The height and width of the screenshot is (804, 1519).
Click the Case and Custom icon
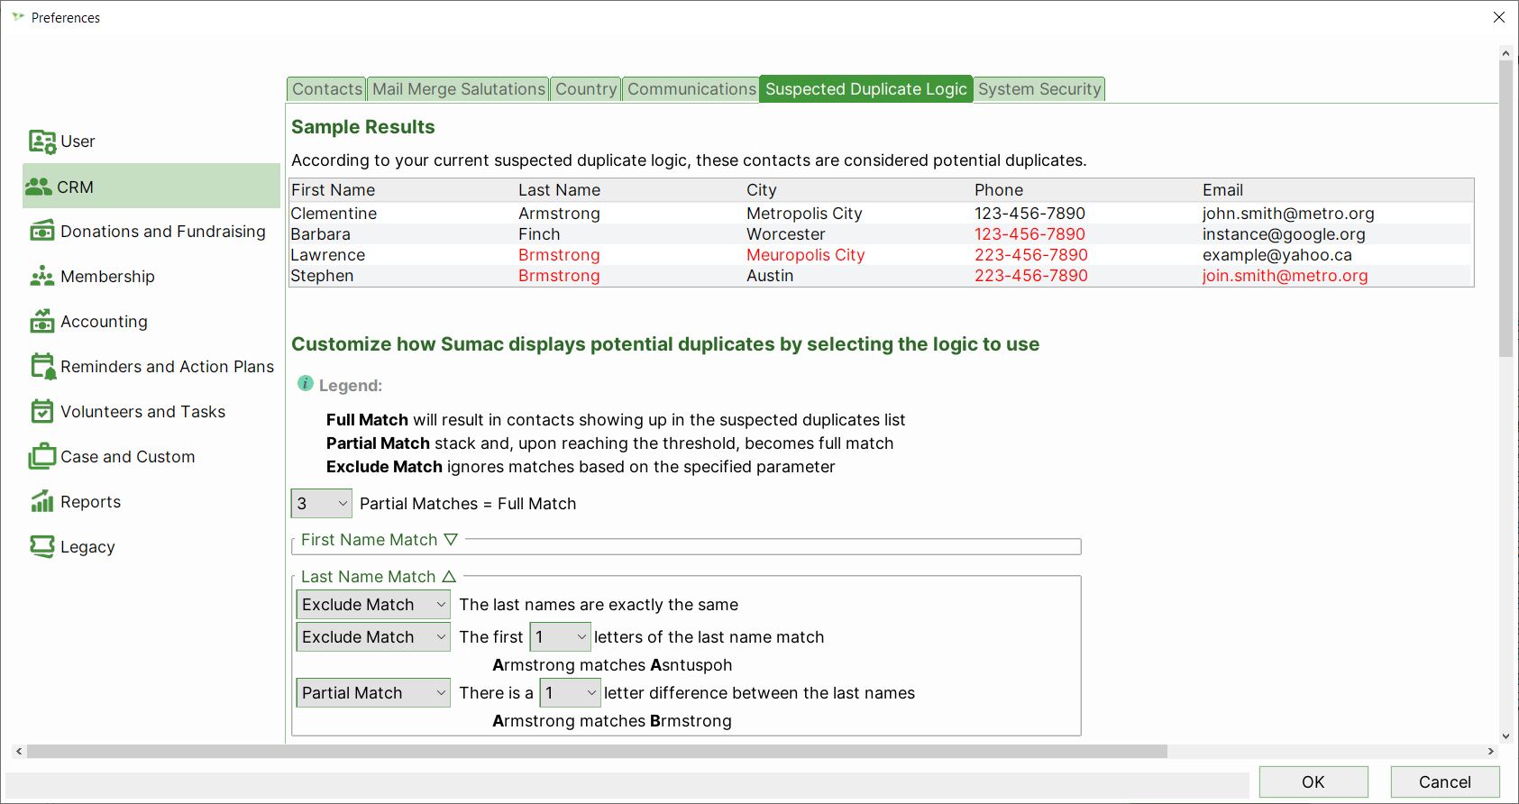(42, 456)
